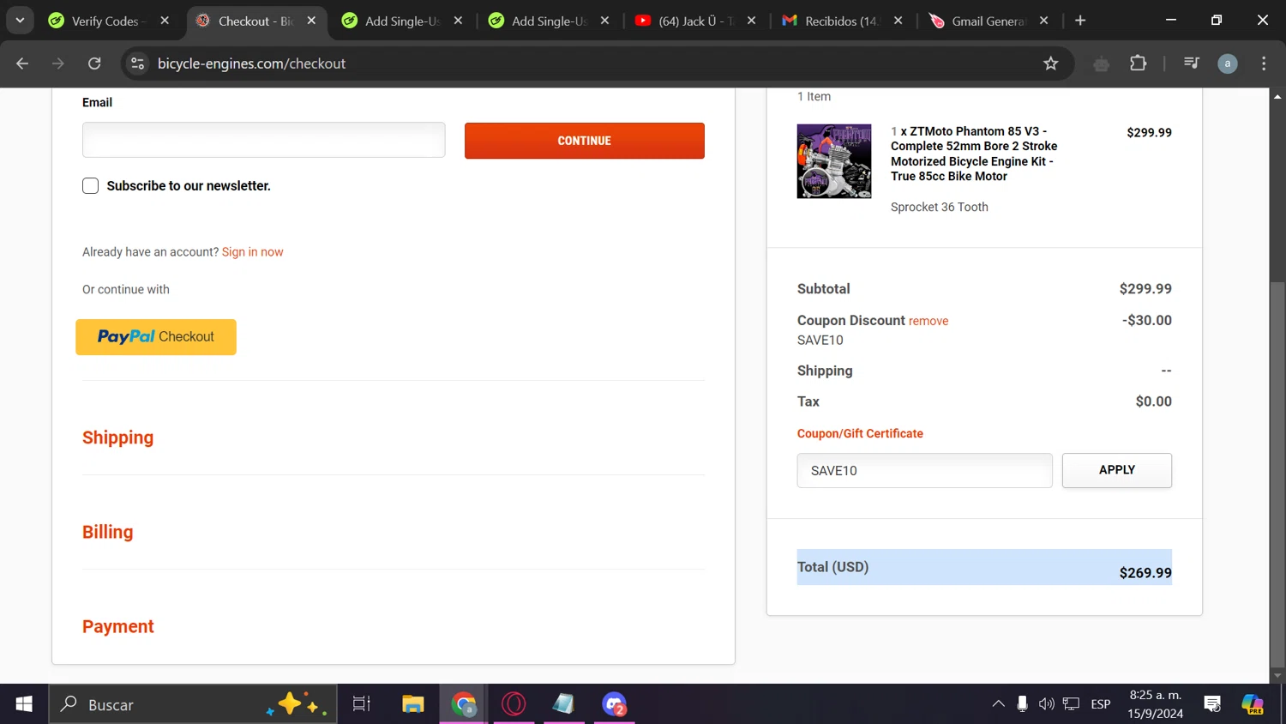The image size is (1286, 724).
Task: Open the clock and date flyout
Action: click(x=1155, y=704)
